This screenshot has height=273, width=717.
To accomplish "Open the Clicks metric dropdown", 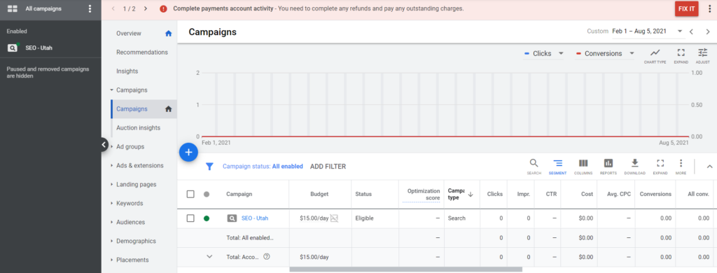I will tap(543, 53).
